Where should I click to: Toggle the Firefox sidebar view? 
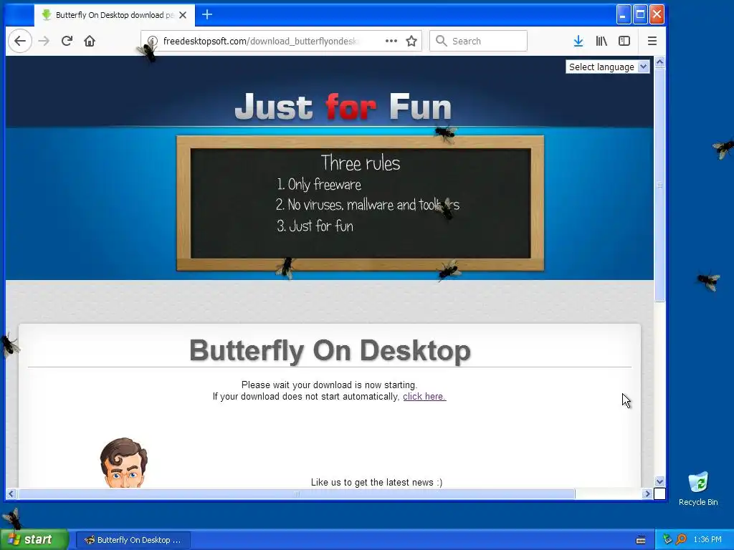(624, 41)
